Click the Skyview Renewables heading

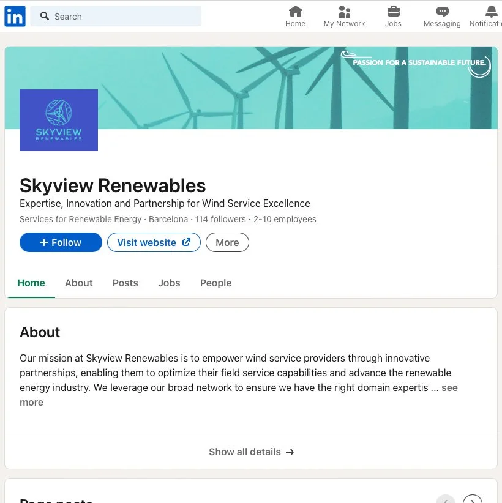coord(113,185)
